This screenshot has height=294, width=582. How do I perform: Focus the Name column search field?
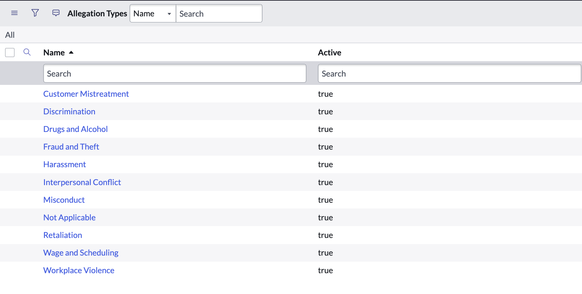click(175, 74)
